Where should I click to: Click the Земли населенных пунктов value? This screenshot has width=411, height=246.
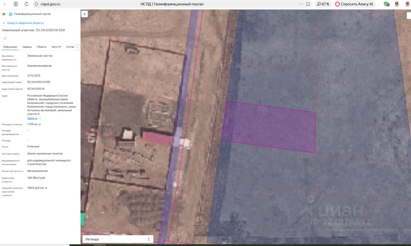click(x=45, y=154)
